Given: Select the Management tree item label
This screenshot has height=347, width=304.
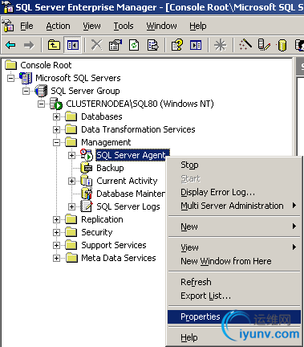Looking at the screenshot, I should 106,142.
